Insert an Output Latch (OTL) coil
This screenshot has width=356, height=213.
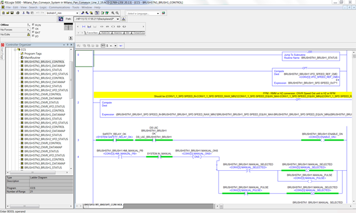[x=119, y=27]
